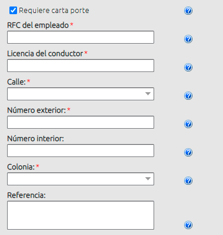Show help for the Colonia dropdown

188,181
